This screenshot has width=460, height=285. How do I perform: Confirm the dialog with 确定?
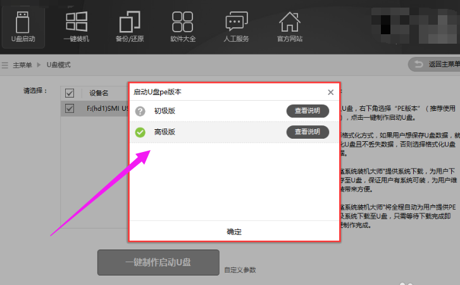[x=234, y=231]
